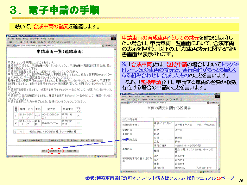
Task: Click cell TSL213AA-001 in vehicle table
Action: (51, 123)
